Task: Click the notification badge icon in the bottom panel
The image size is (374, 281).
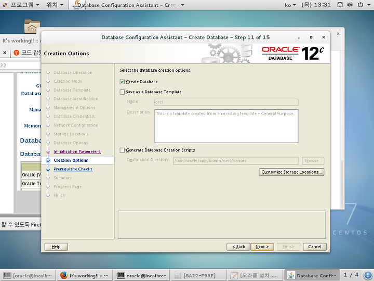Action: coord(368,275)
